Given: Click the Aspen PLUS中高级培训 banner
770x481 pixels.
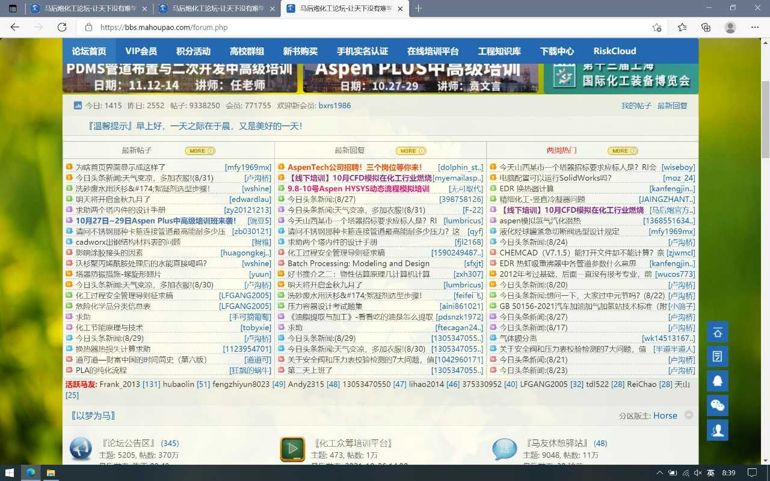Looking at the screenshot, I should click(x=420, y=78).
